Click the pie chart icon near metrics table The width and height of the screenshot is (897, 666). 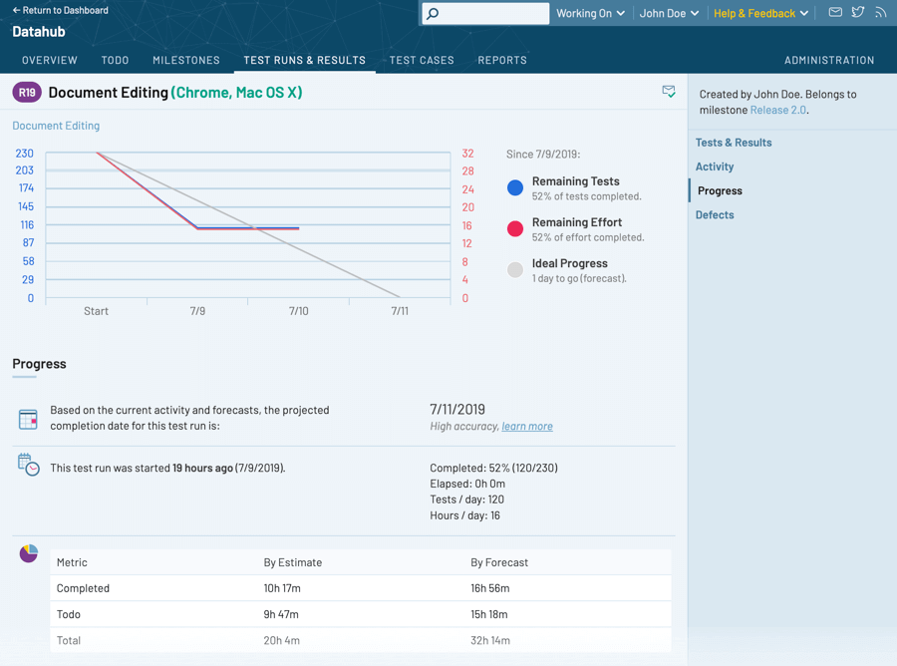[29, 553]
